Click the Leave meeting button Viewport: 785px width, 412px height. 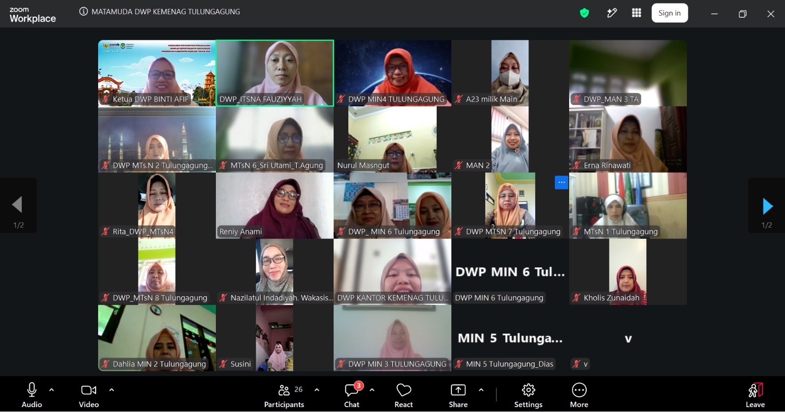click(756, 395)
